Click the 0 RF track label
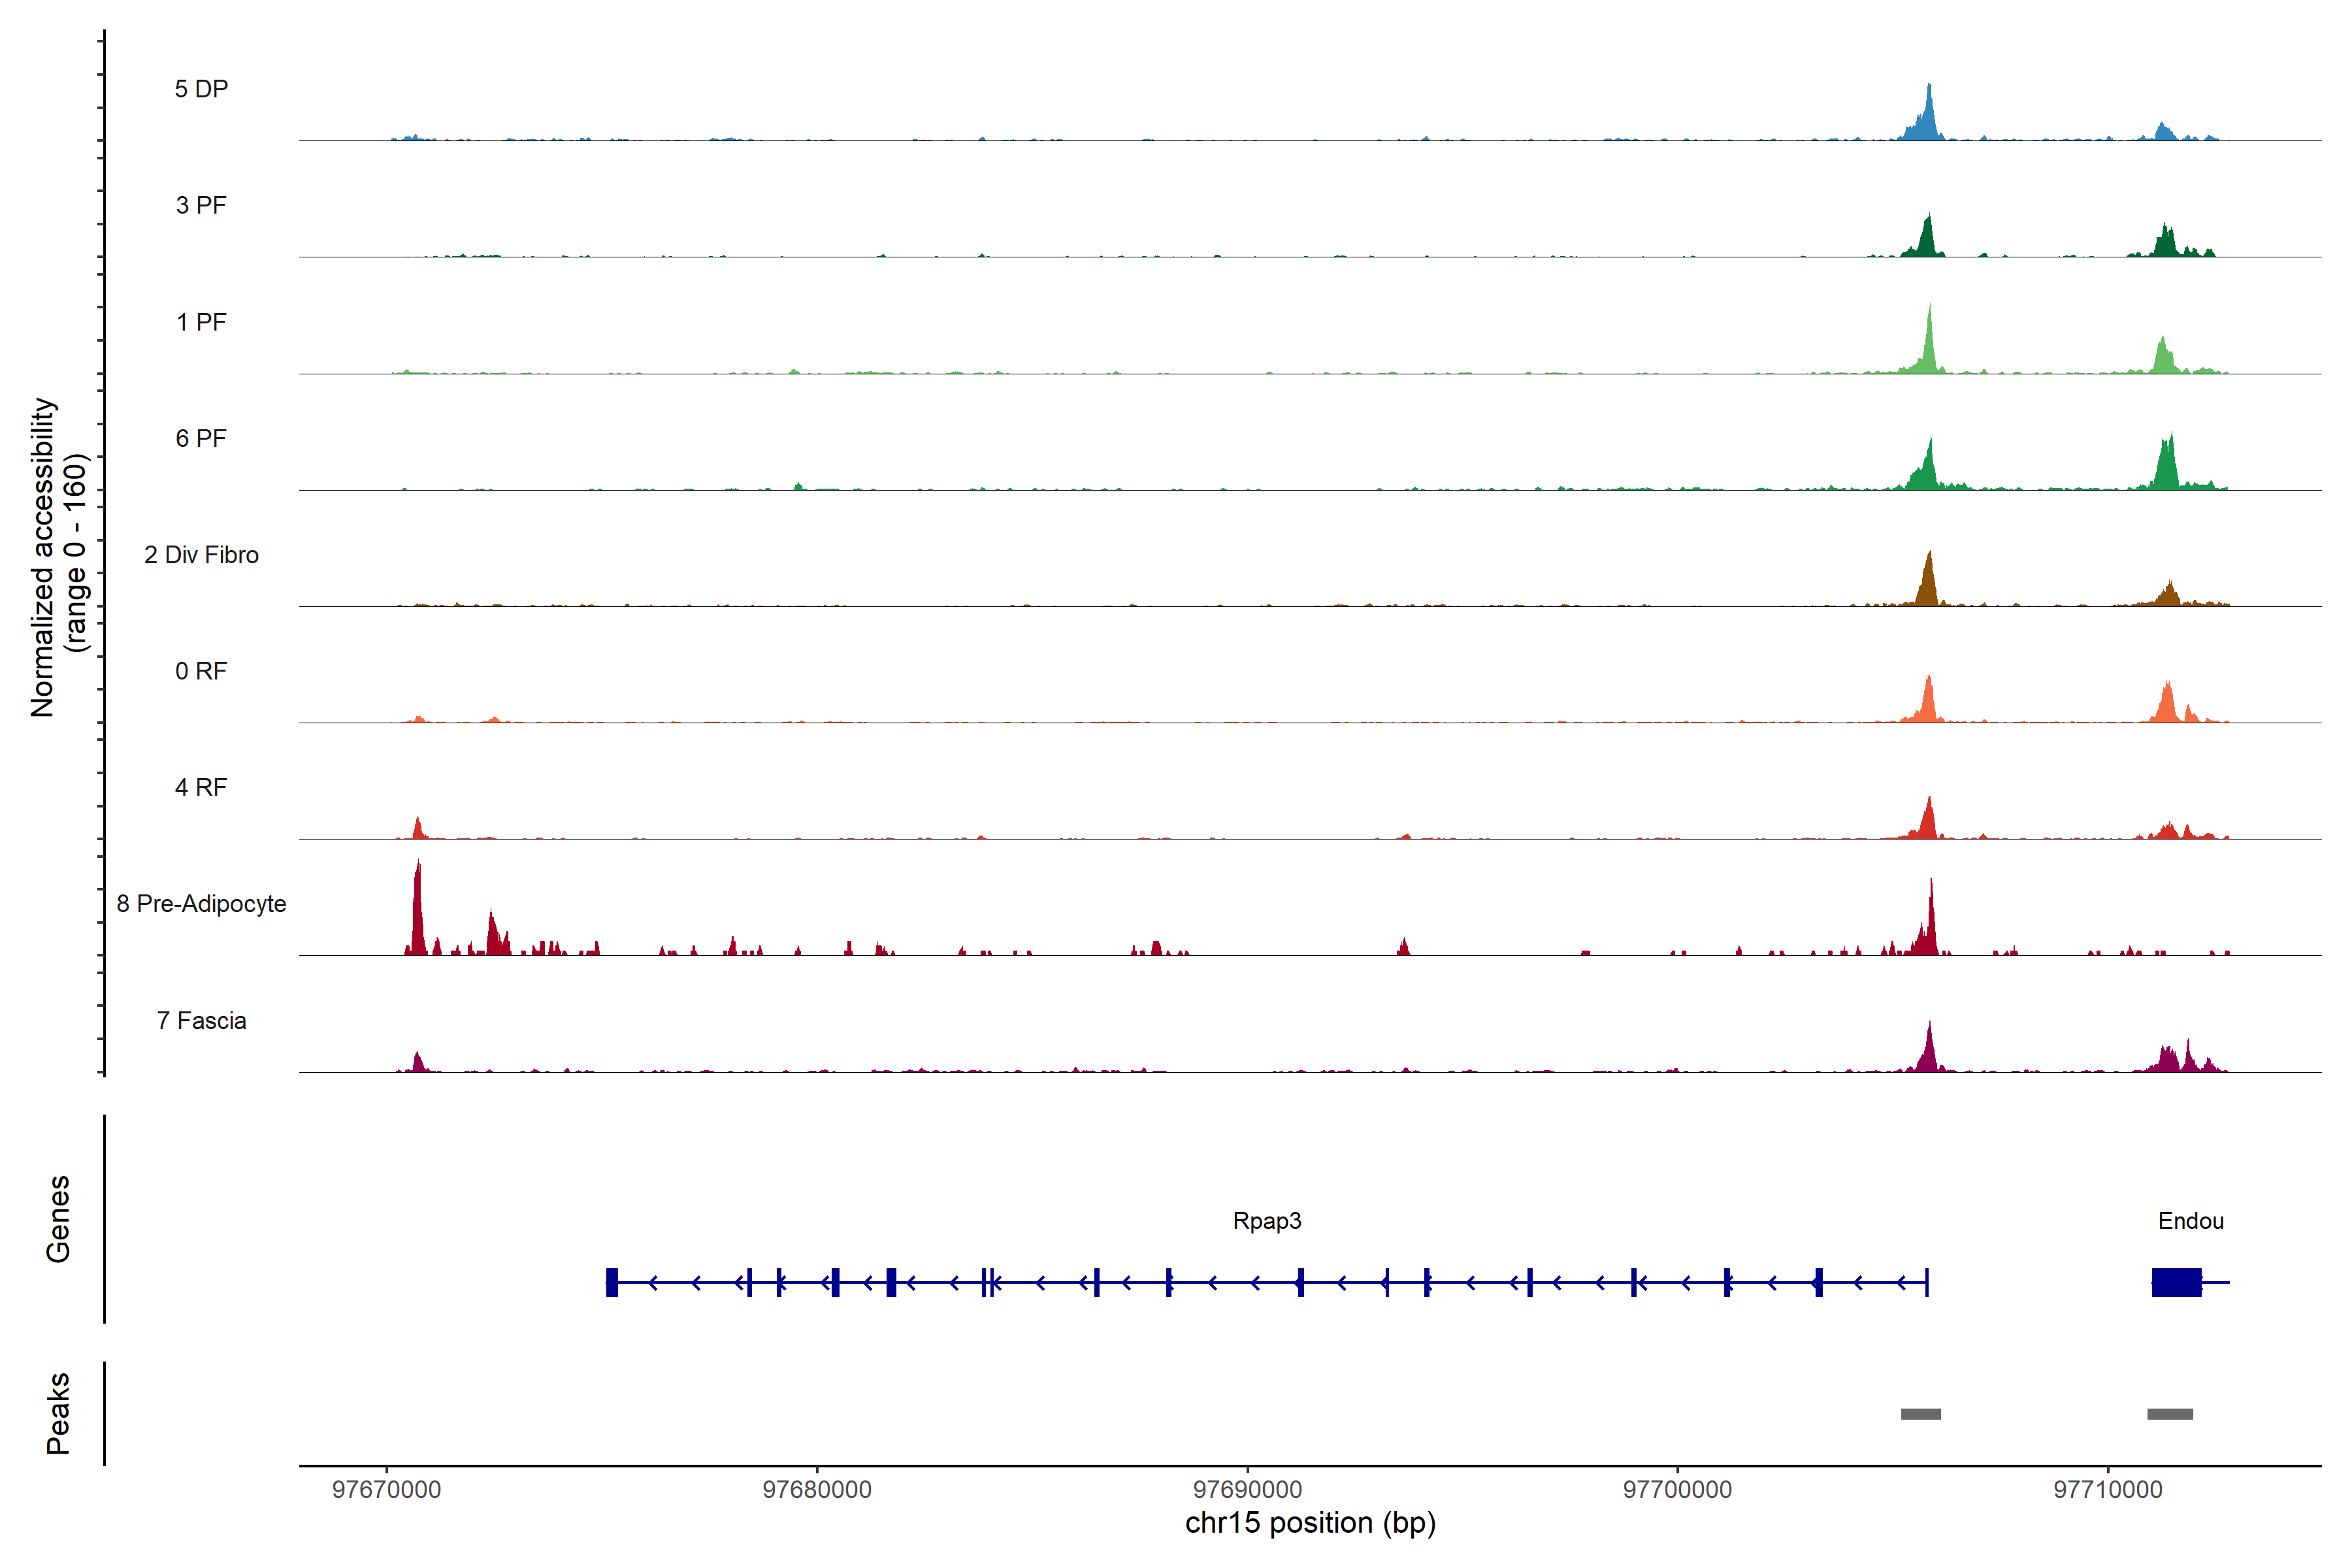 201,671
